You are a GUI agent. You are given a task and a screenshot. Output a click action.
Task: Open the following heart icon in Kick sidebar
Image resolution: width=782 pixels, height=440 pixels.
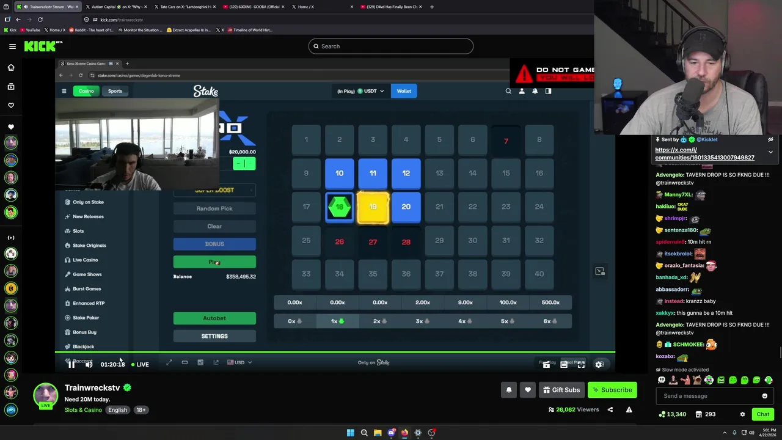tap(11, 105)
